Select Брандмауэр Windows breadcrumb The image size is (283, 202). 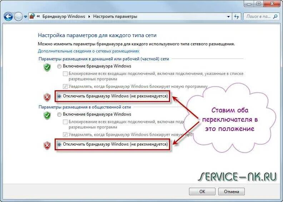click(x=64, y=16)
